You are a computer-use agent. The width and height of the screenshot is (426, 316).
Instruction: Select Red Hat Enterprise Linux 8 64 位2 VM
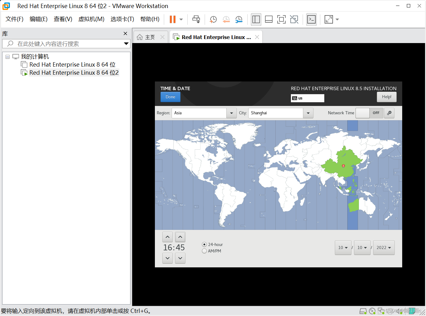74,72
